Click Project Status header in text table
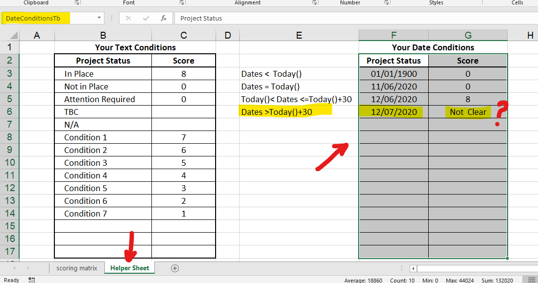Image resolution: width=538 pixels, height=283 pixels. pyautogui.click(x=103, y=61)
